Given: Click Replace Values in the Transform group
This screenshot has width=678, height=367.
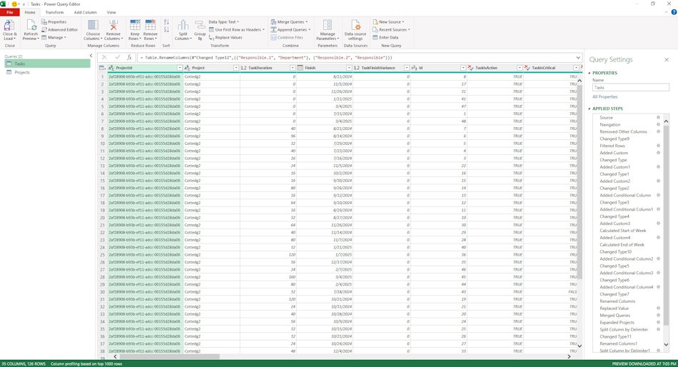Looking at the screenshot, I should (x=226, y=37).
